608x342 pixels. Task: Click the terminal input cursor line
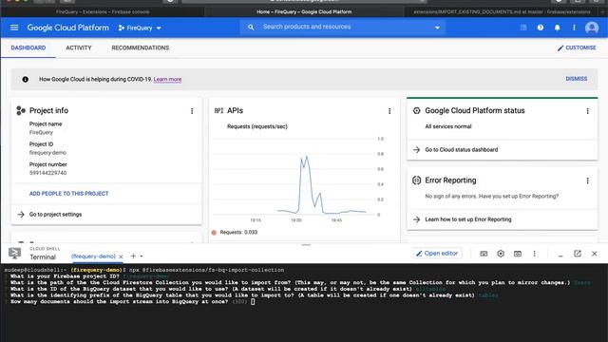coord(253,302)
